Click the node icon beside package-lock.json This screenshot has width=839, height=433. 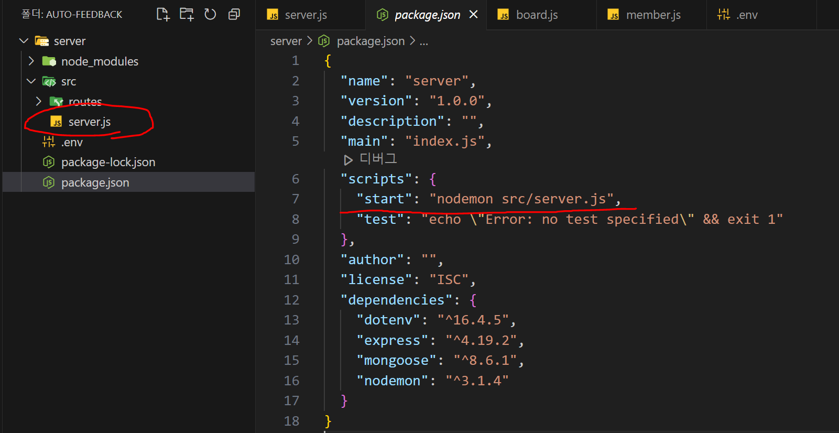tap(49, 162)
